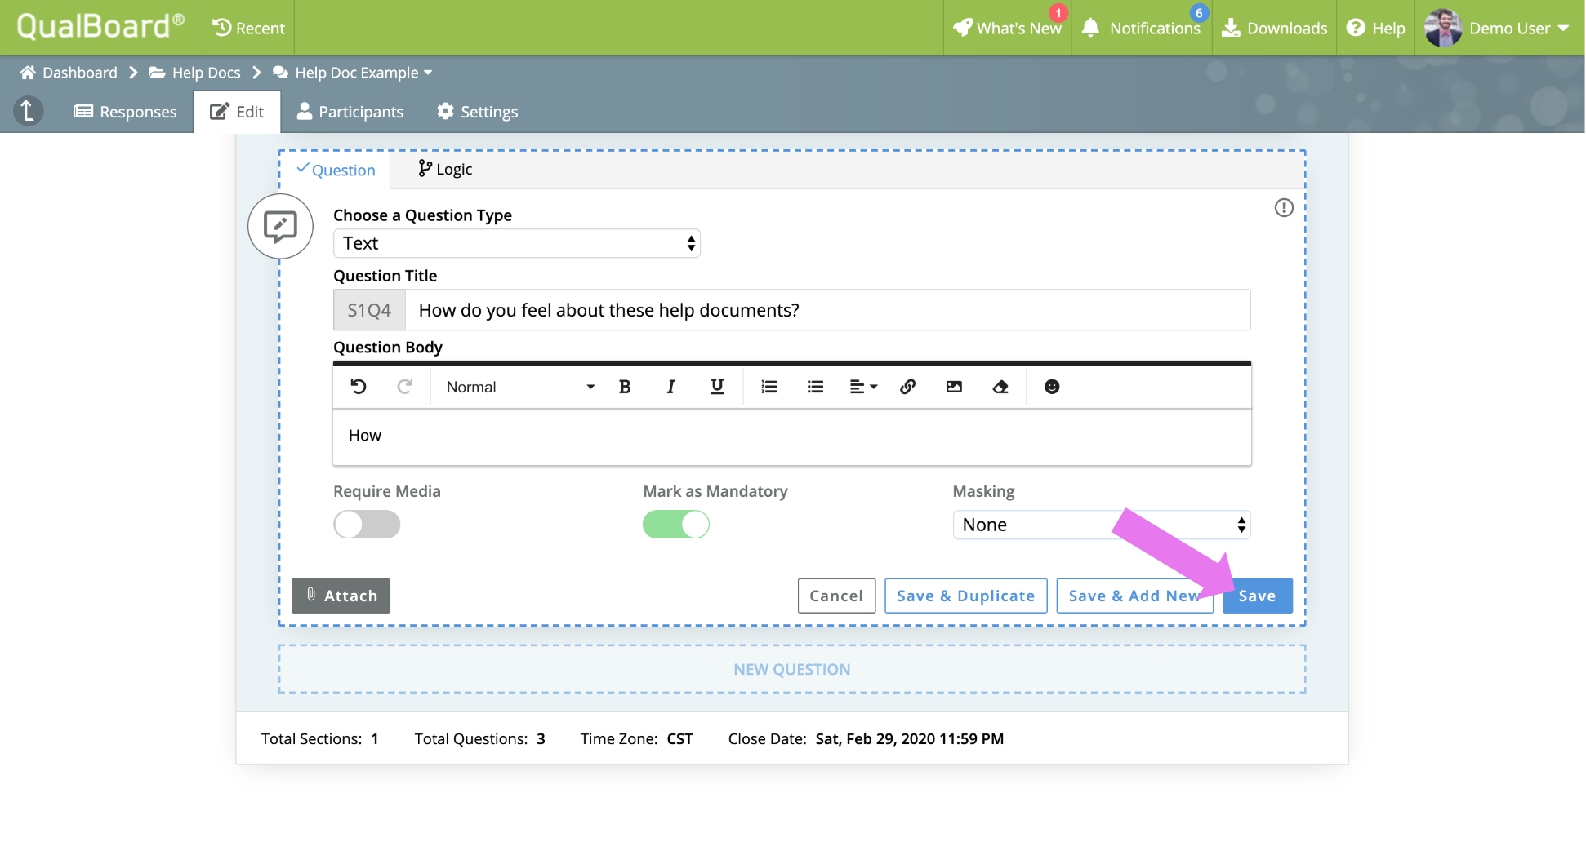This screenshot has height=842, width=1586.
Task: Open the emoji picker
Action: click(x=1052, y=387)
